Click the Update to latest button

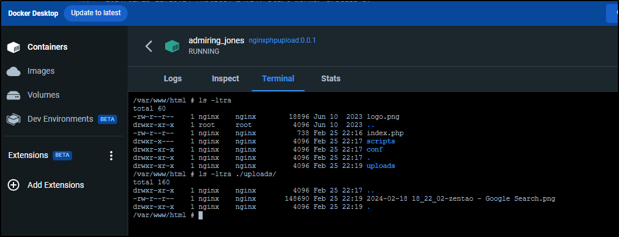tap(95, 13)
